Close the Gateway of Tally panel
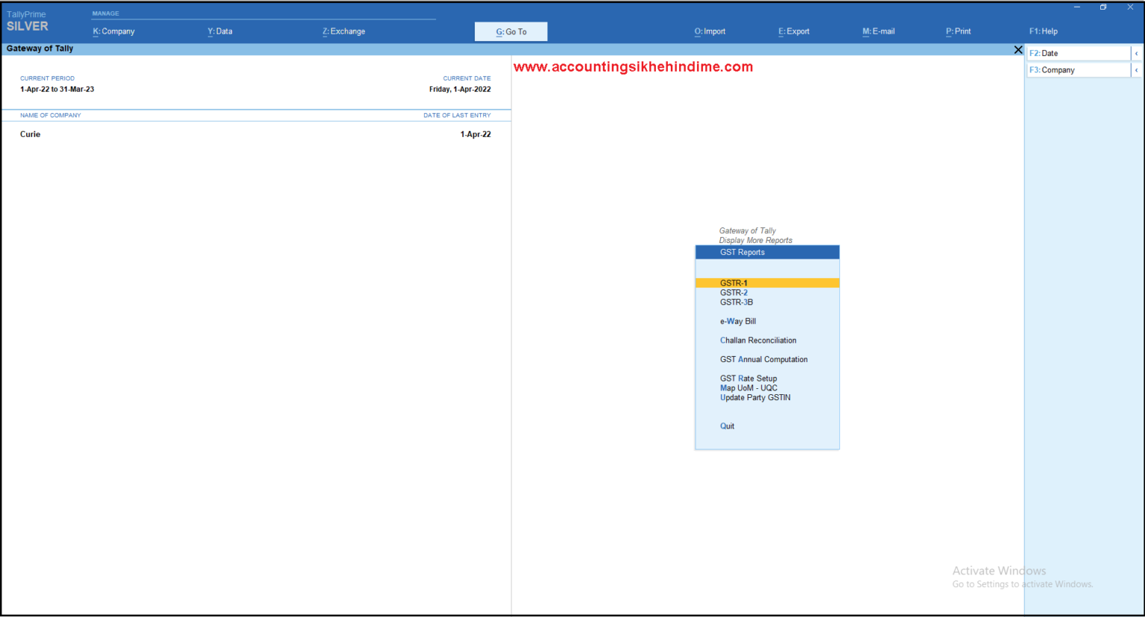The height and width of the screenshot is (617, 1145). 1018,50
